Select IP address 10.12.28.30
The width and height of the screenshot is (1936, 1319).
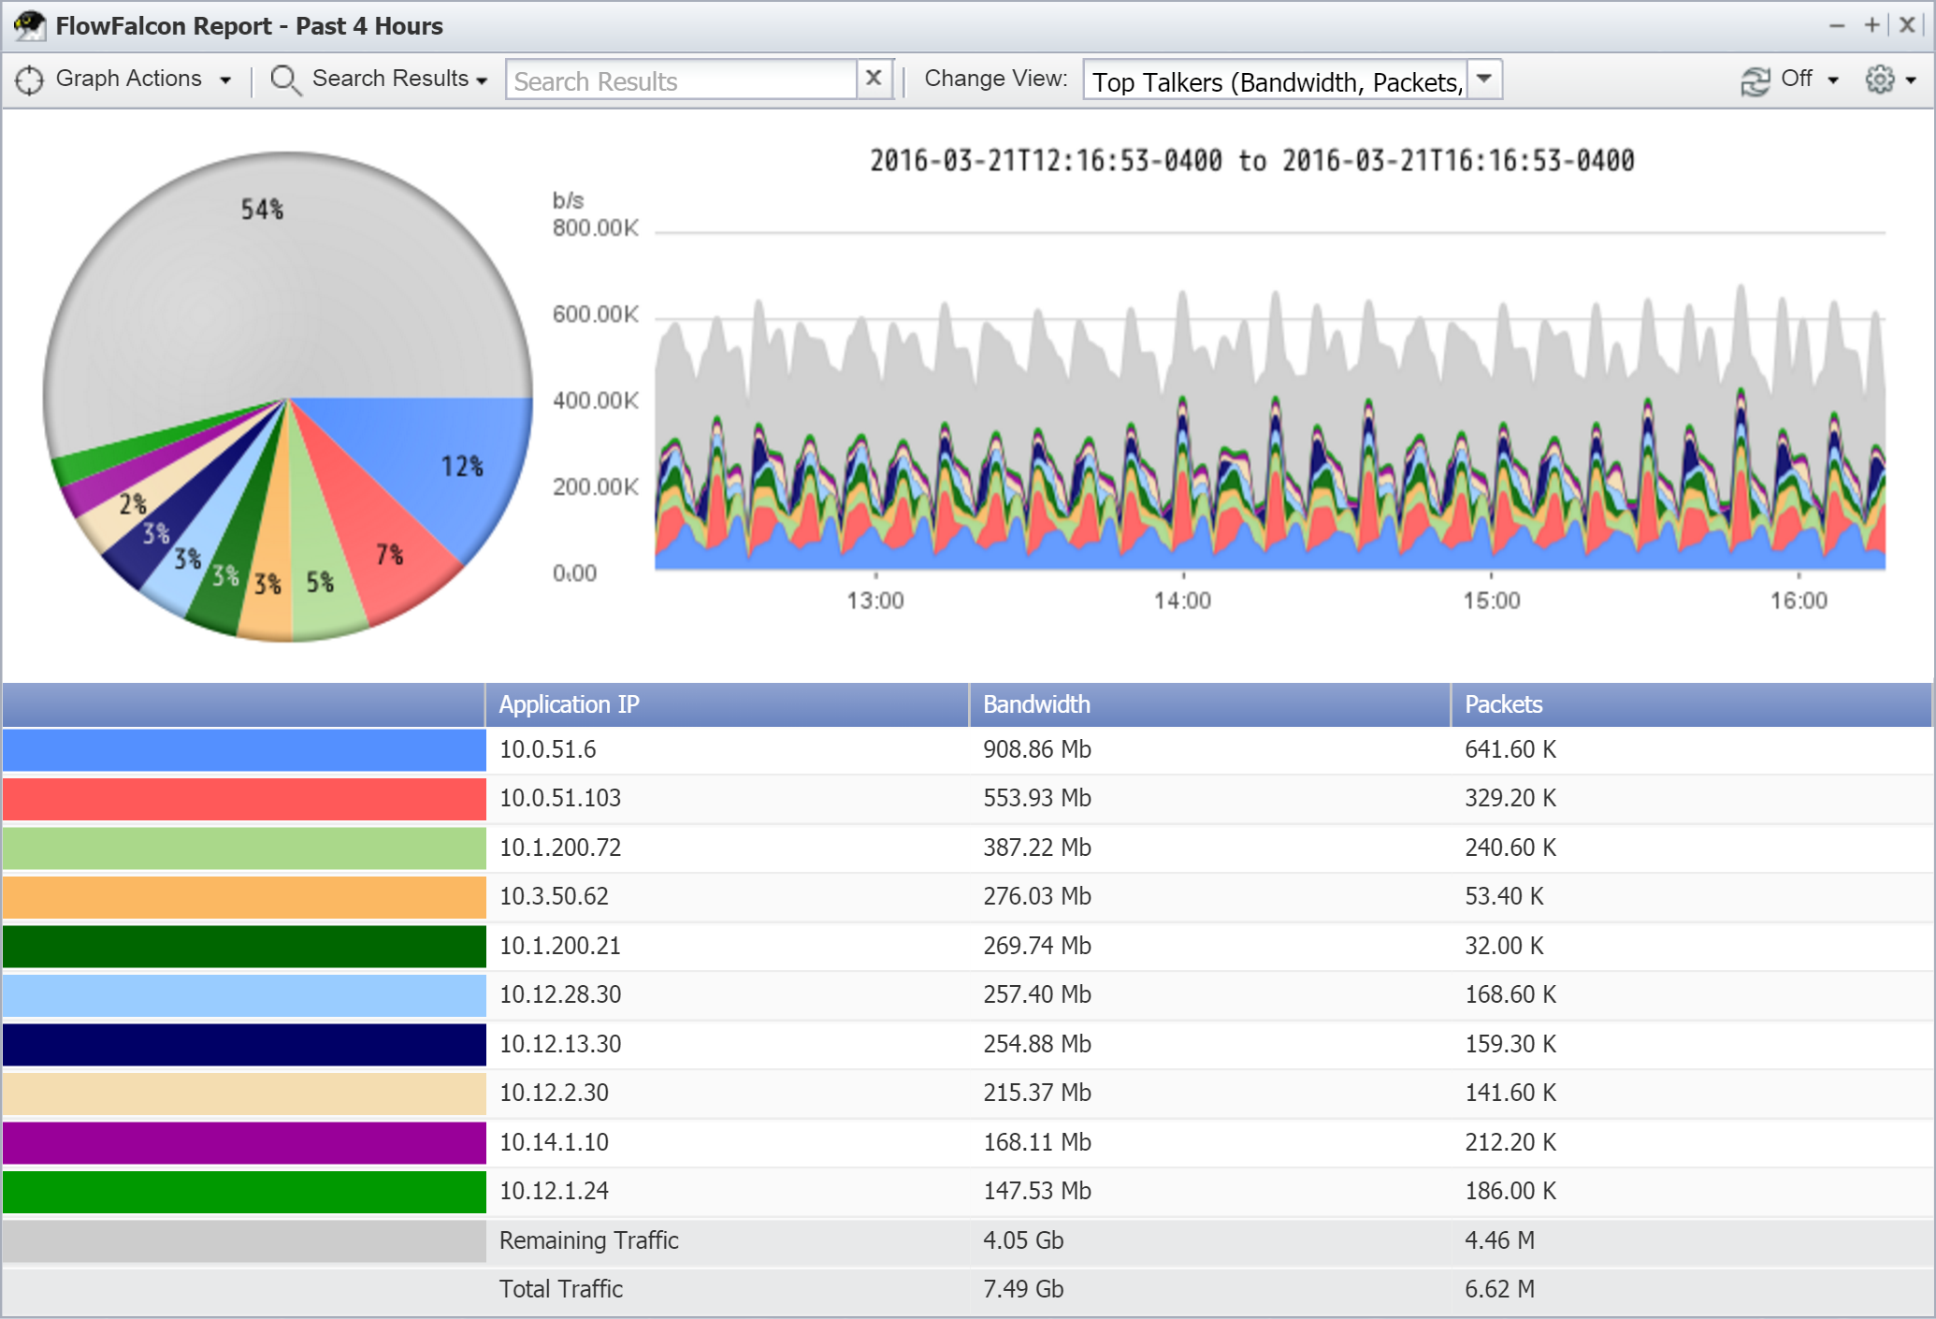(x=559, y=994)
